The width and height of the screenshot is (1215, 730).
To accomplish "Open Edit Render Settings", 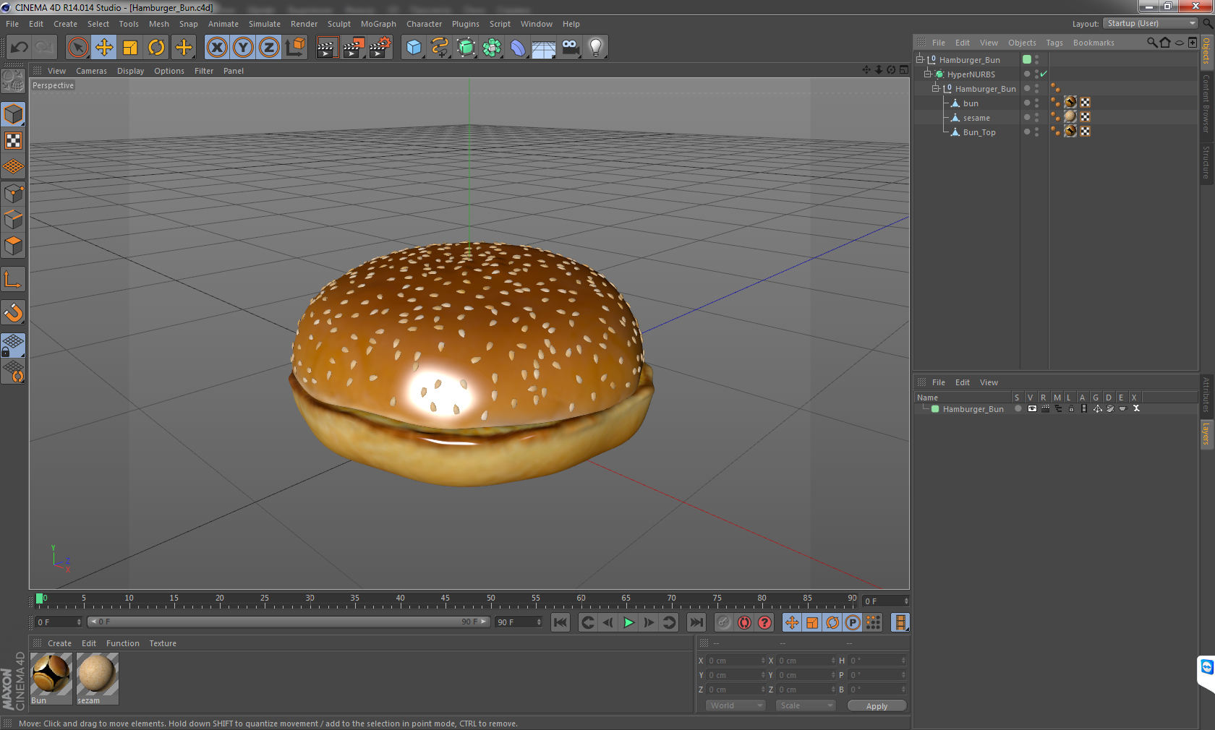I will click(380, 48).
